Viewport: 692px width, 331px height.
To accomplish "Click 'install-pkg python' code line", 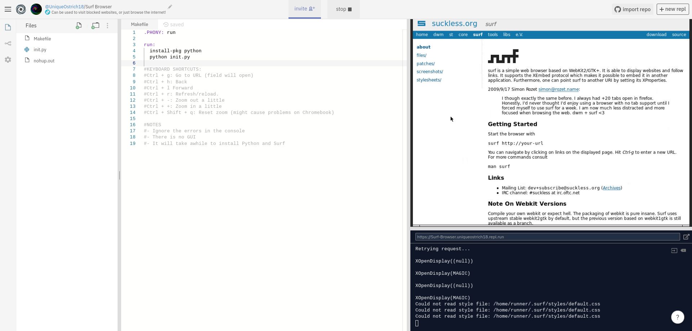I will (x=175, y=51).
